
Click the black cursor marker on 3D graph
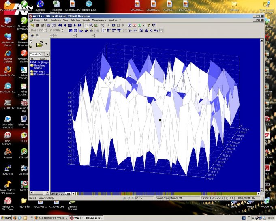160,120
